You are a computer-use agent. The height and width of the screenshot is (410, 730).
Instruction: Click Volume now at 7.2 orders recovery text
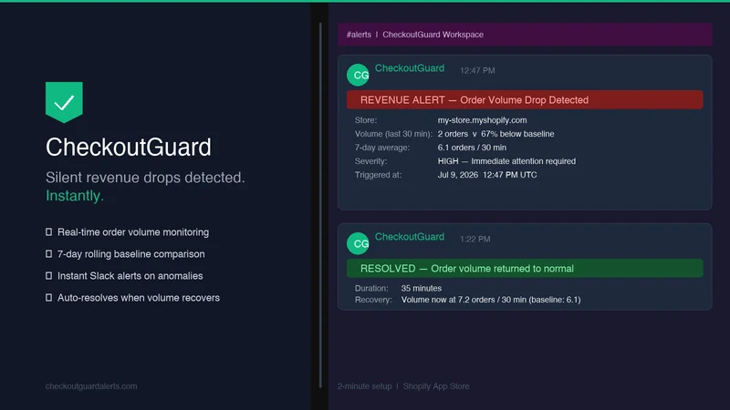pos(491,300)
